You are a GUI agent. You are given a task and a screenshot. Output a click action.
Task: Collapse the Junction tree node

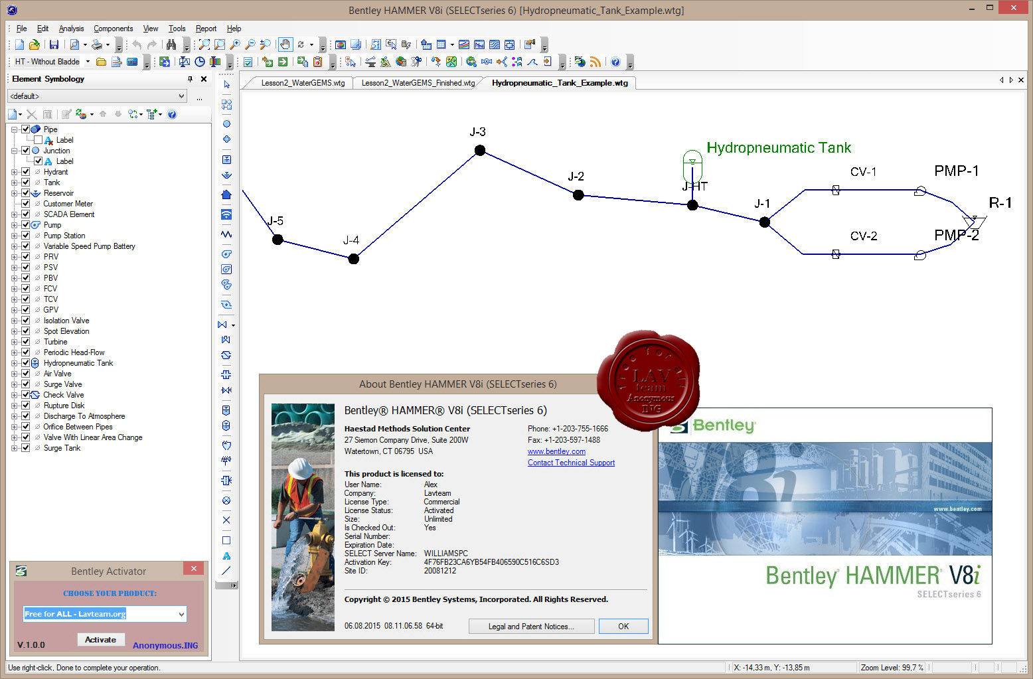pyautogui.click(x=14, y=151)
